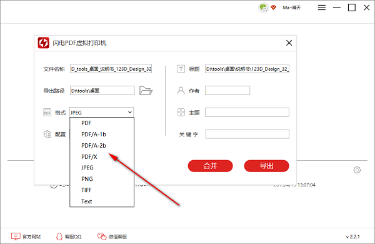Viewport: 375px width, 244px height.
Task: Close the 闪电PDF虚拟打印机 dialog
Action: click(x=289, y=43)
